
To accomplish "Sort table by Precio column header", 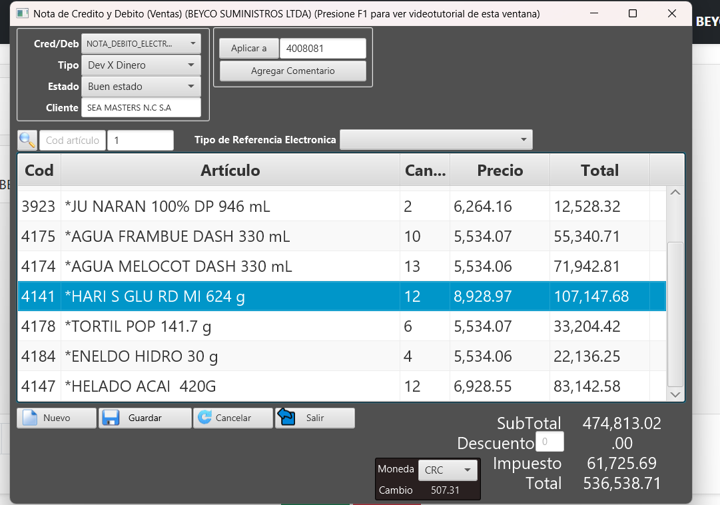I will point(500,171).
